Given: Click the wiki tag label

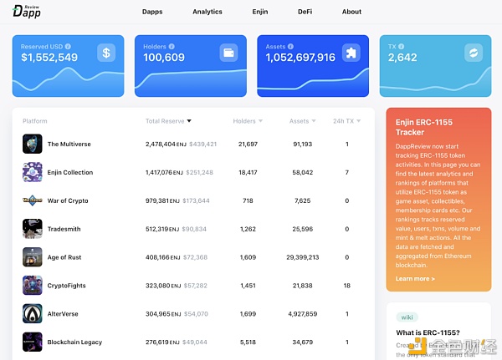Looking at the screenshot, I should click(x=407, y=317).
